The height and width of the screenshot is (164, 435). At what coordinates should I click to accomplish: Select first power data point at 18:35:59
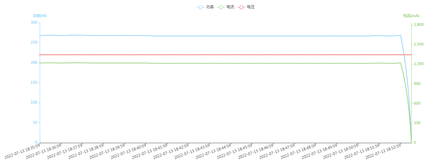pyautogui.click(x=40, y=36)
